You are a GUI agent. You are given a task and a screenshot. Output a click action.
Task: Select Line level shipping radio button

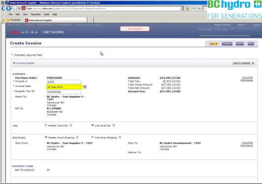(x=92, y=137)
